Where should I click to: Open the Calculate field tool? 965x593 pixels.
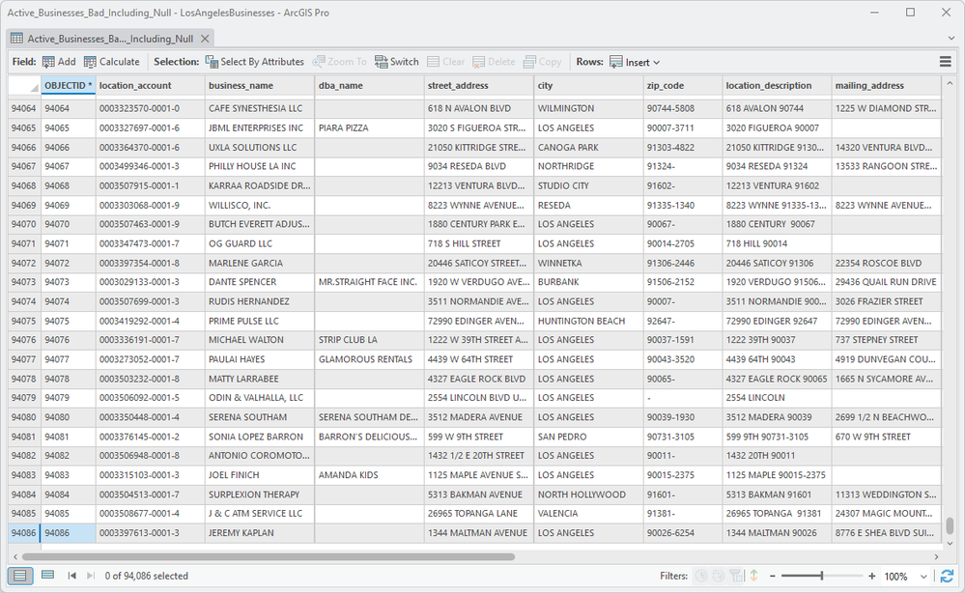[x=111, y=62]
